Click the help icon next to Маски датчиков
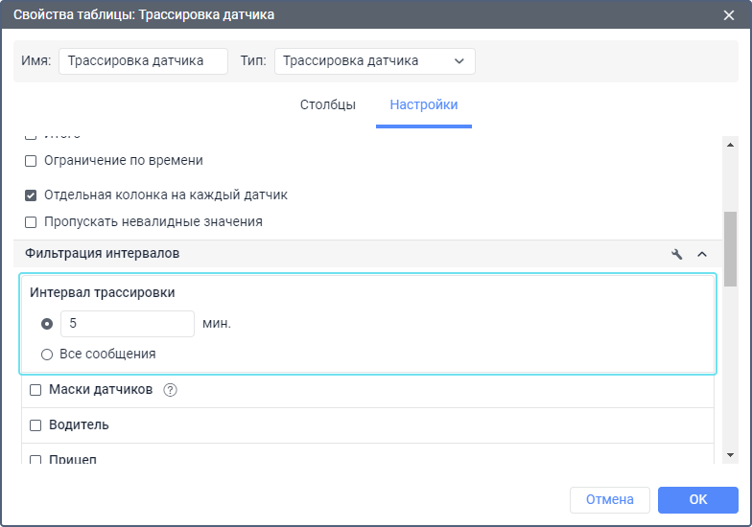Image resolution: width=752 pixels, height=527 pixels. pyautogui.click(x=171, y=390)
